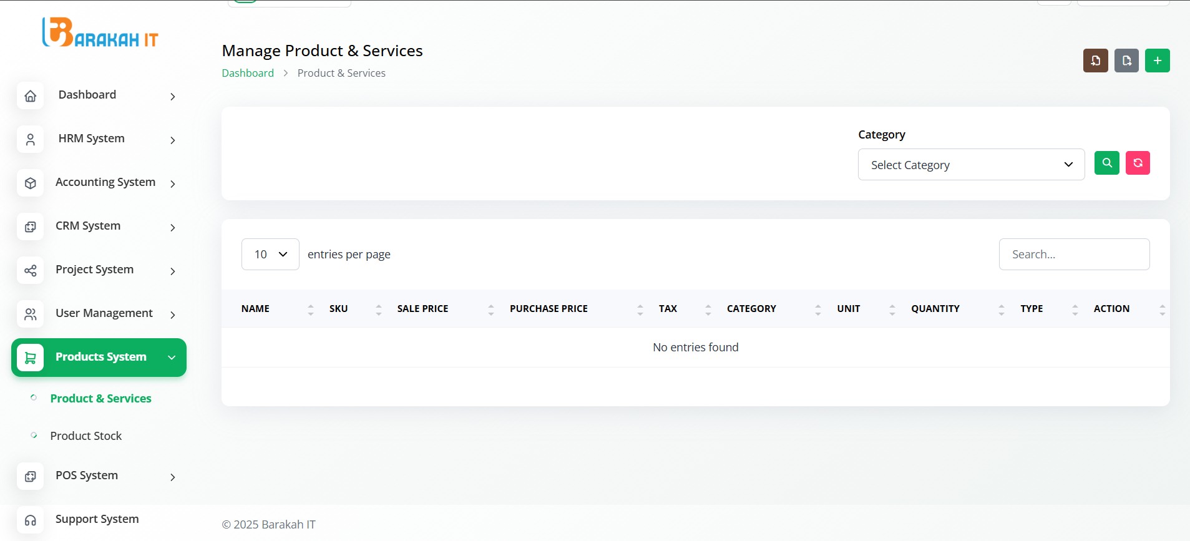Sort table by Name column header

pos(256,309)
